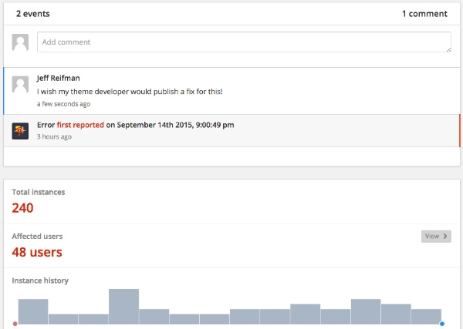The width and height of the screenshot is (463, 329).
Task: Click the bug icon beside the error event
Action: point(21,130)
